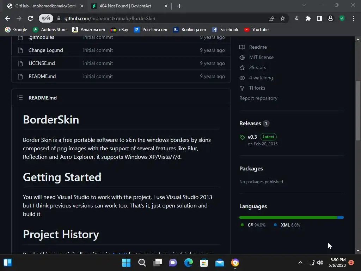The width and height of the screenshot is (361, 271).
Task: Click the VPN badge in address bar
Action: [45, 18]
